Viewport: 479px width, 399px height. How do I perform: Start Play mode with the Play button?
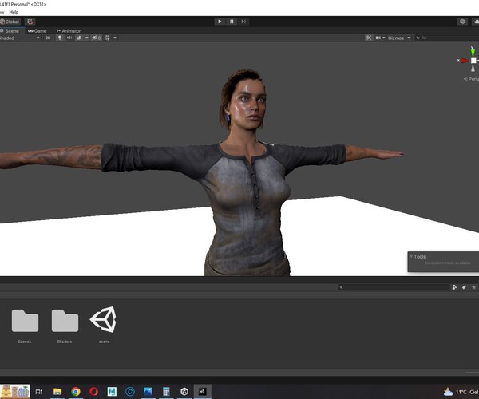tap(220, 22)
